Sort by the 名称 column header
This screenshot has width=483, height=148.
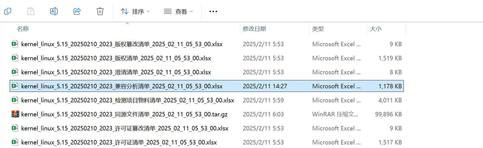click(x=23, y=29)
